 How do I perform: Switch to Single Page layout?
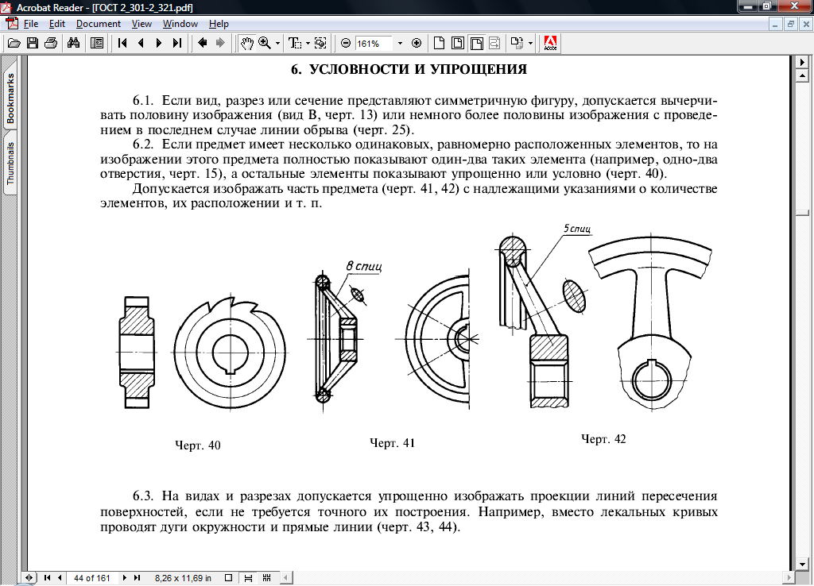(x=228, y=578)
